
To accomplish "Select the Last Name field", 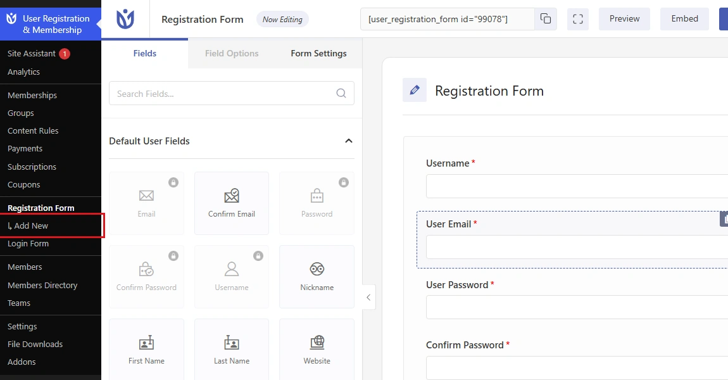I will click(232, 350).
